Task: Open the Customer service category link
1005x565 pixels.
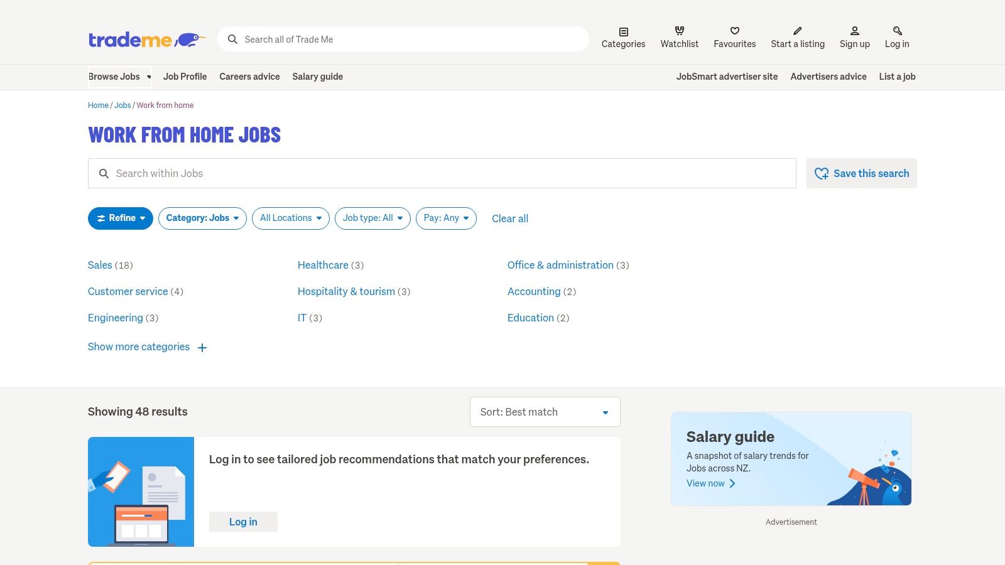Action: coord(128,291)
